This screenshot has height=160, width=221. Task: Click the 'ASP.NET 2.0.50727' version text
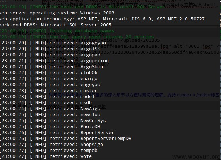tap(181, 19)
